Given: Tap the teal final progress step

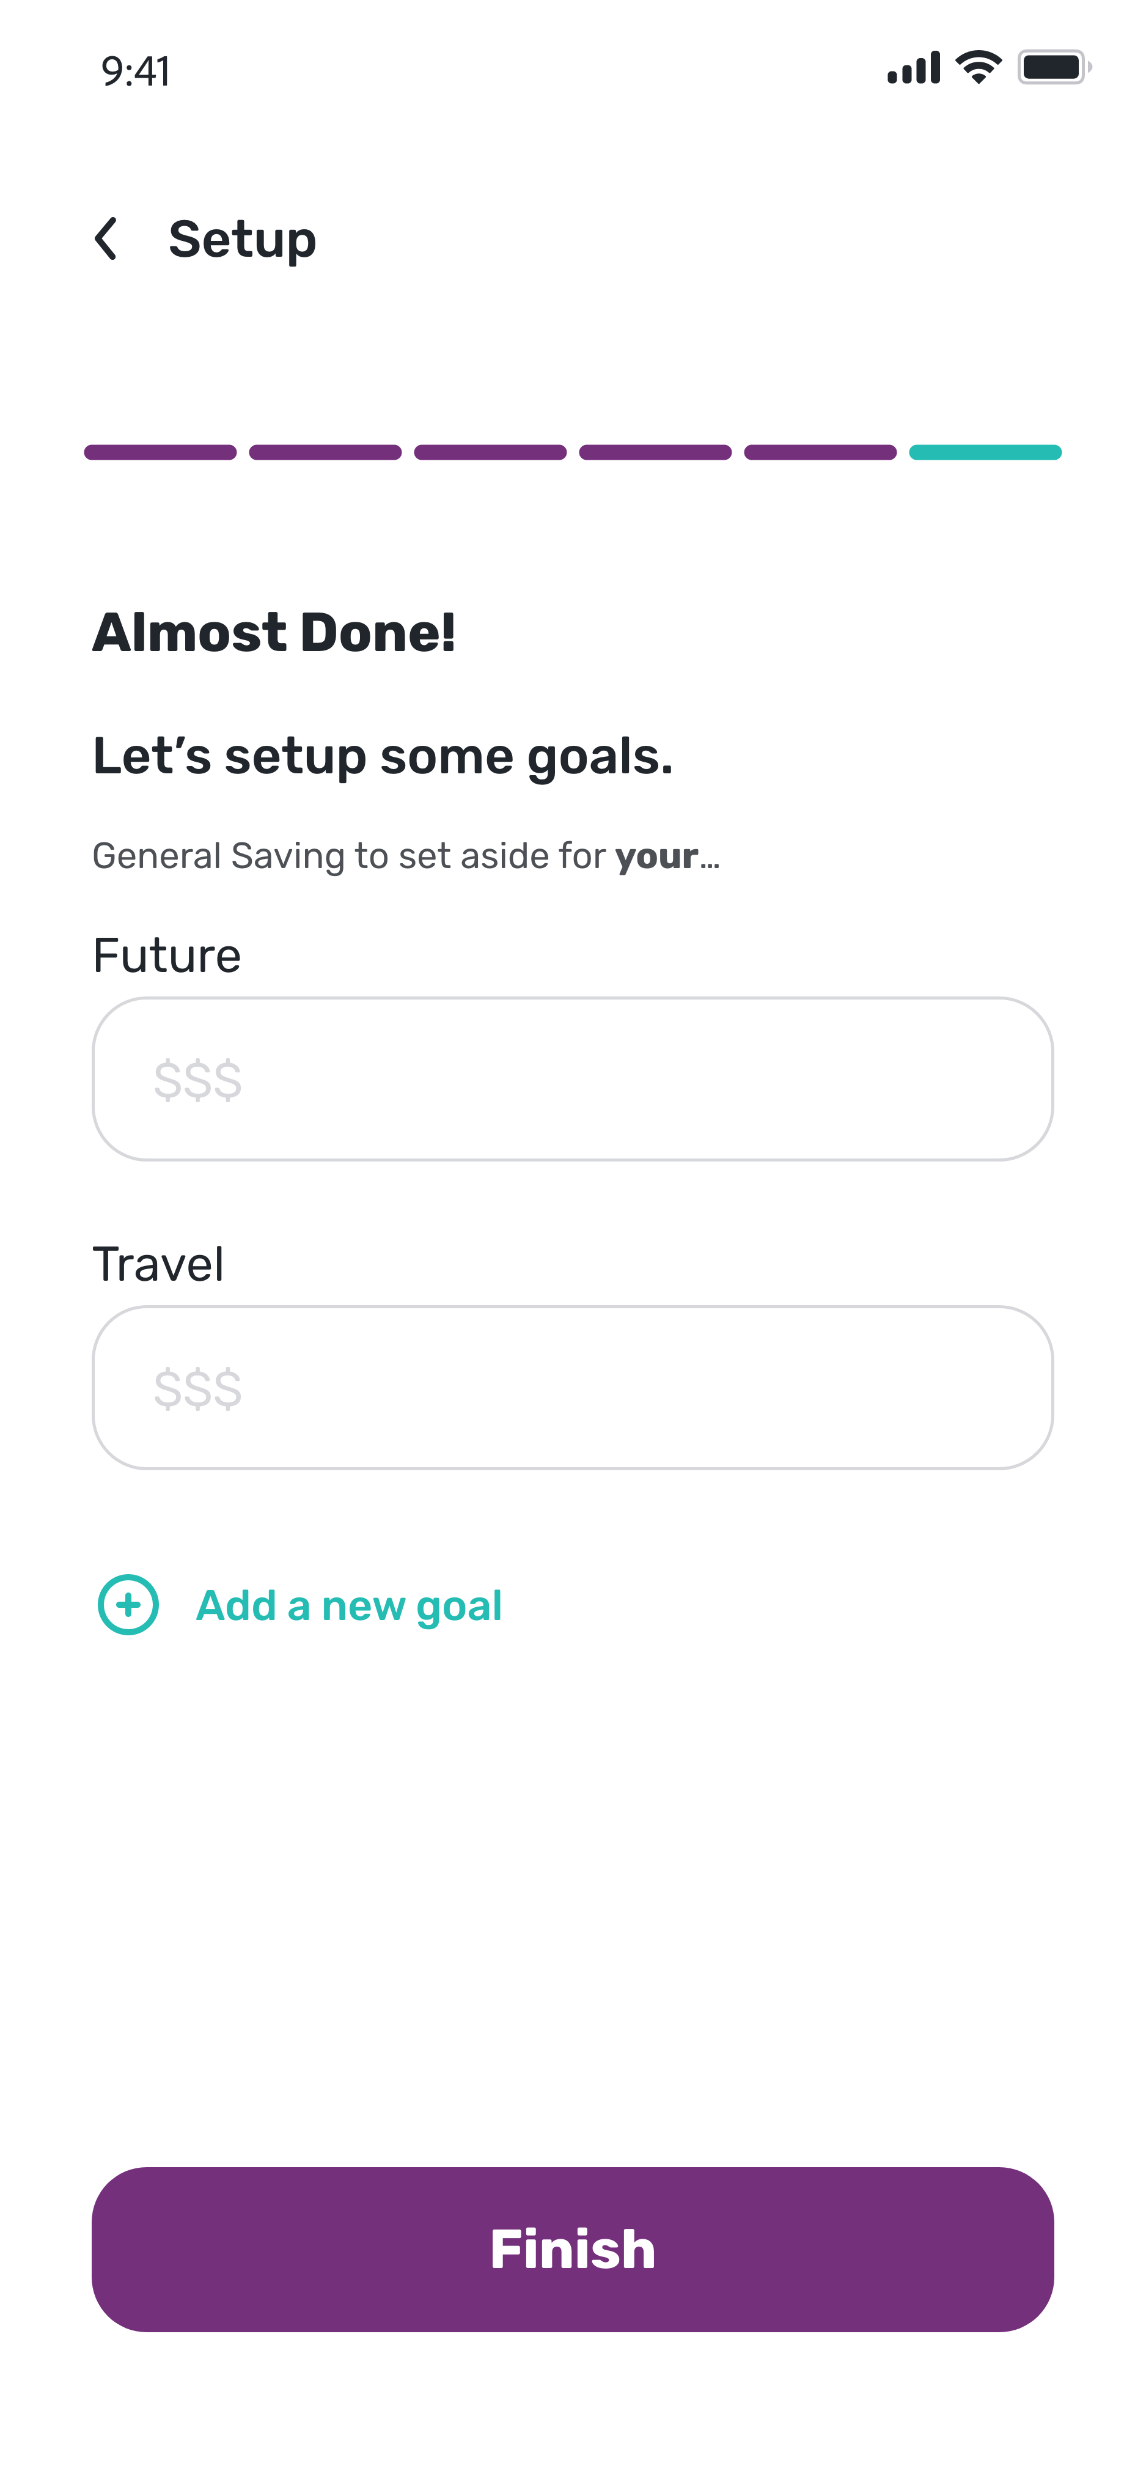Looking at the screenshot, I should pos(985,452).
